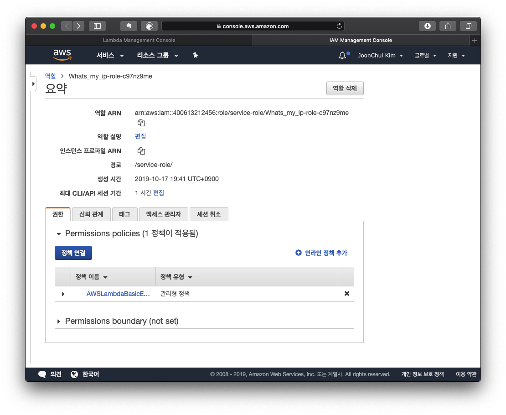Click the Evernote elephant extension icon
Viewport: 506px width, 415px height.
pos(129,26)
